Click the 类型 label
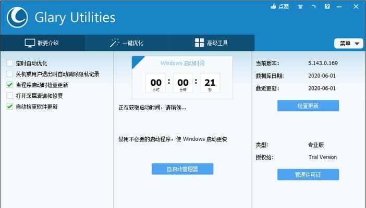The width and height of the screenshot is (366, 208). pos(262,145)
